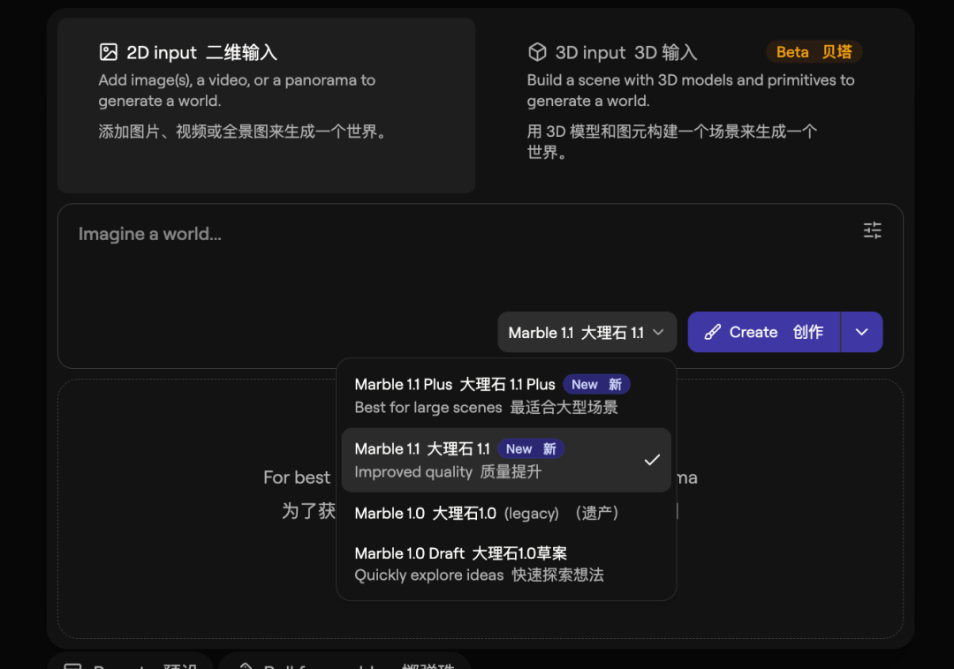
Task: Open the Marble 1.1 model selector dropdown
Action: point(587,332)
